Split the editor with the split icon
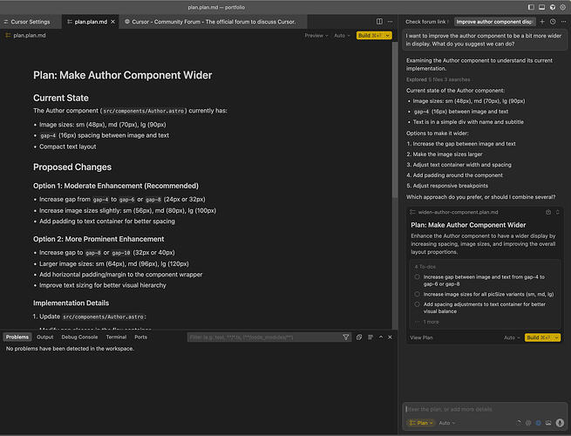Viewport: 571px width, 436px height. coord(379,22)
